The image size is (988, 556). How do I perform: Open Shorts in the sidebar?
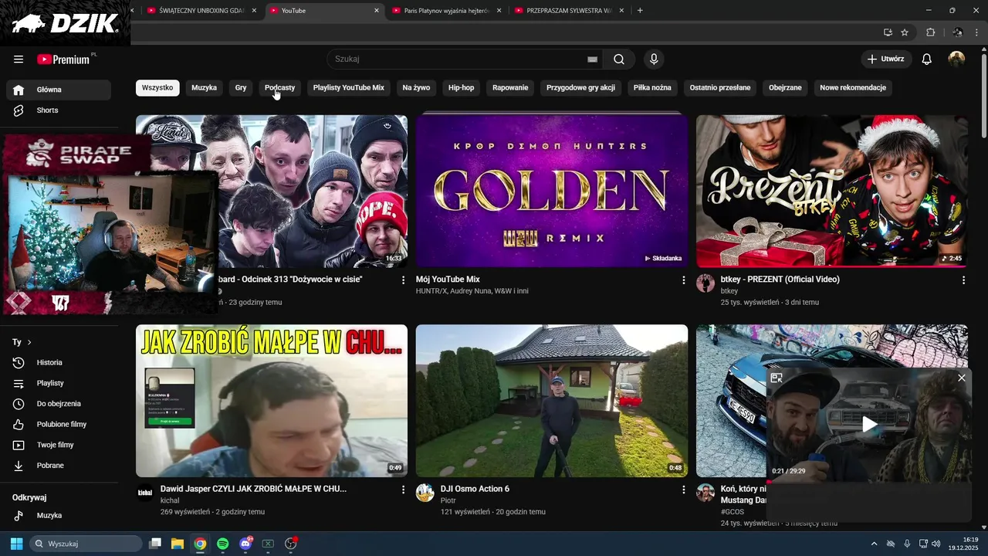pyautogui.click(x=59, y=110)
